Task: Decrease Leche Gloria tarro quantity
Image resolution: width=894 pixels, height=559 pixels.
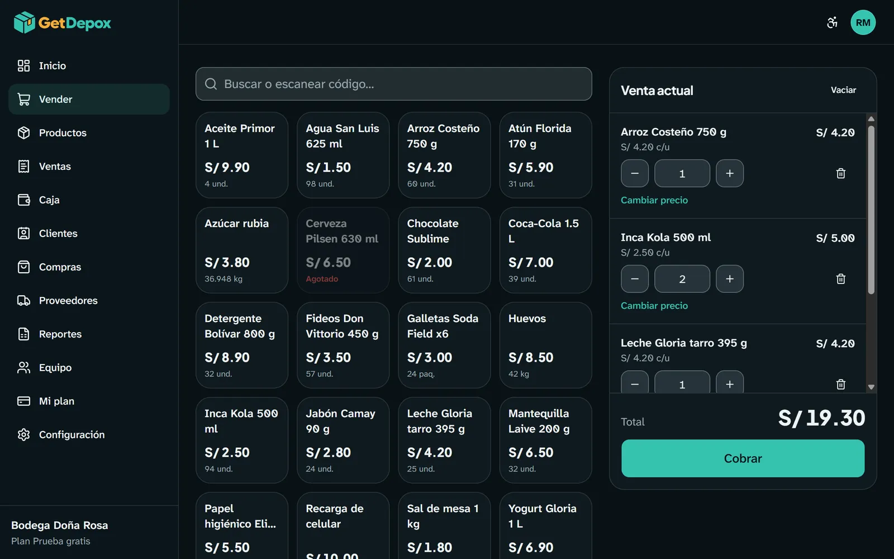Action: pyautogui.click(x=635, y=382)
